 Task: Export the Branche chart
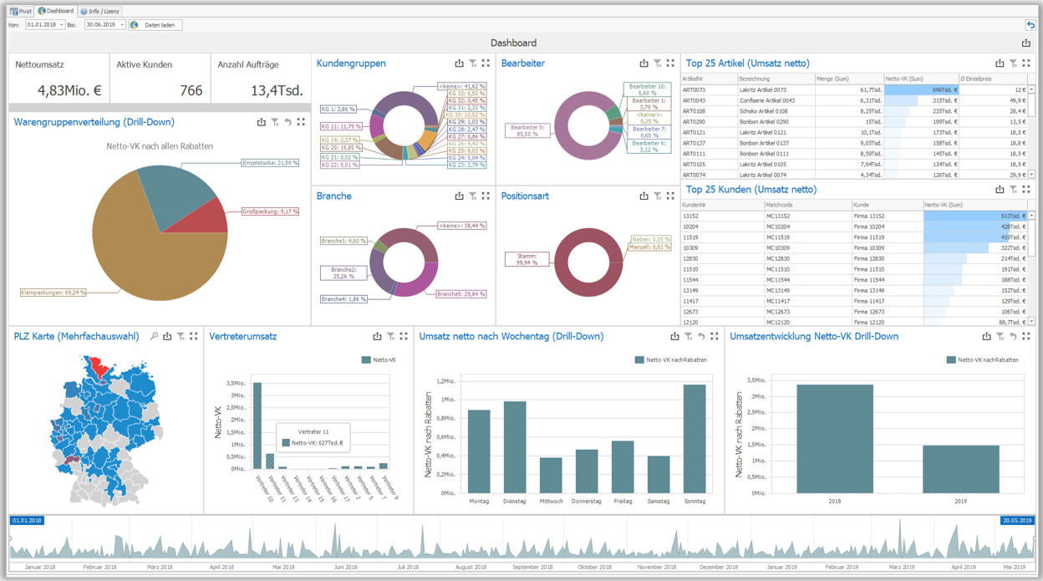pos(459,196)
